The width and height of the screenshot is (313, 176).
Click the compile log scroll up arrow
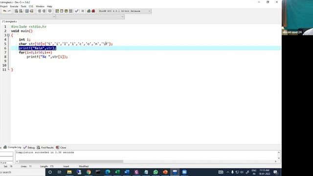[x=279, y=153]
